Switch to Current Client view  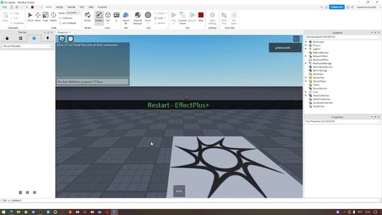(x=183, y=18)
